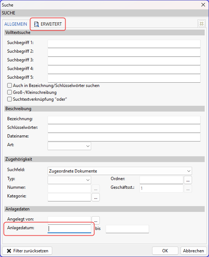Switch to the ERWEITERT tab
The height and width of the screenshot is (257, 209).
point(48,24)
